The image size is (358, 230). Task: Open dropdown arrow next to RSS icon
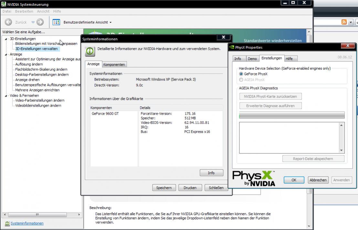(x=351, y=22)
